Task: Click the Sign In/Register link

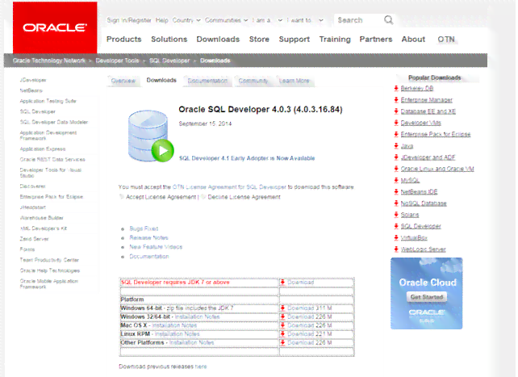Action: tap(129, 20)
